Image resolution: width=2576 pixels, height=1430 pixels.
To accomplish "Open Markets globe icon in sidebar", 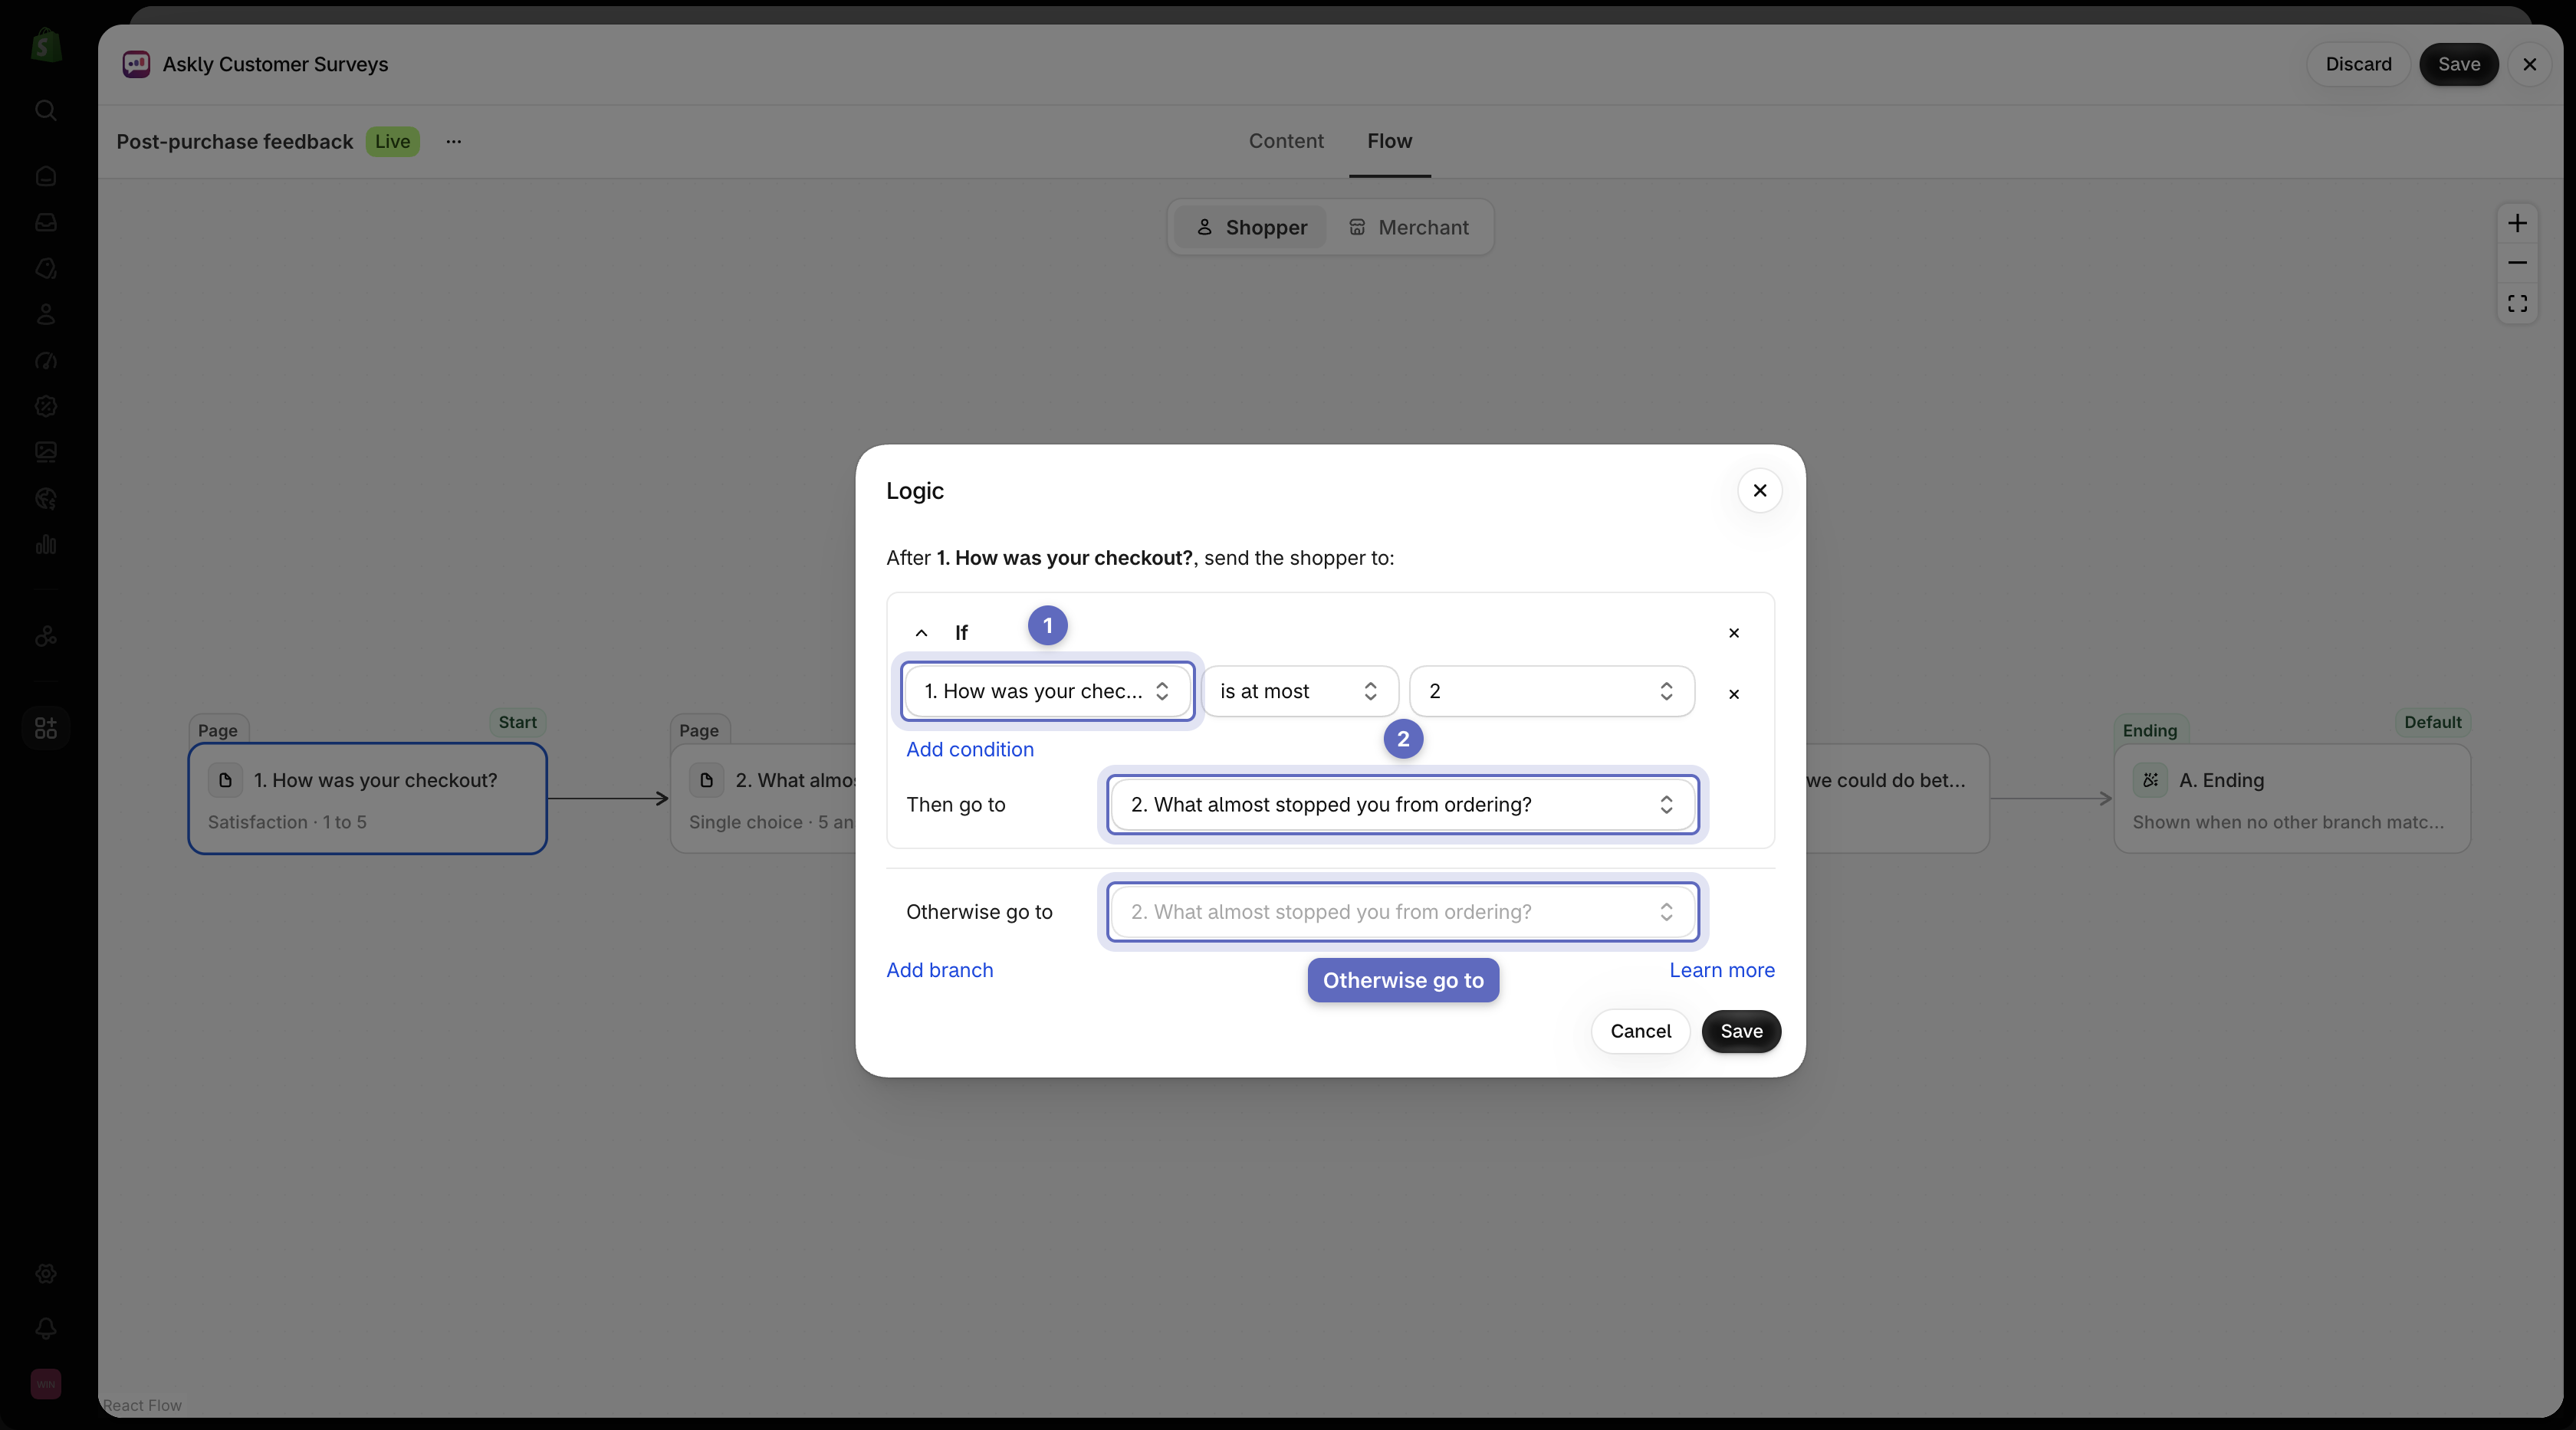I will (x=46, y=499).
